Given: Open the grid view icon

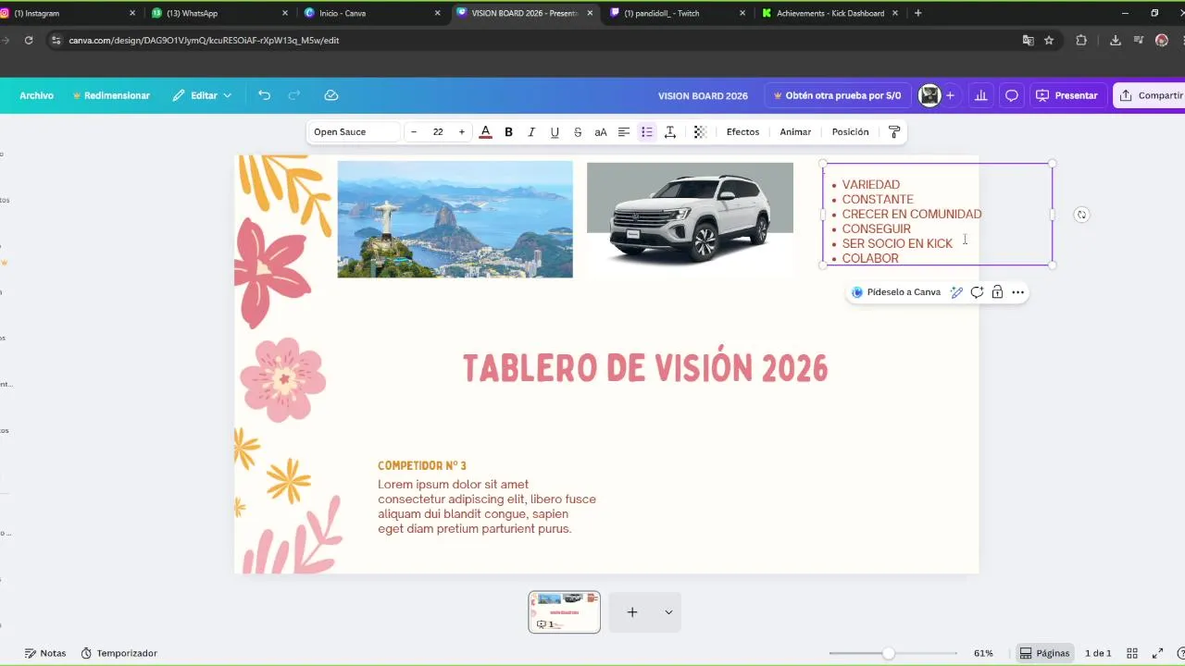Looking at the screenshot, I should click(1132, 653).
